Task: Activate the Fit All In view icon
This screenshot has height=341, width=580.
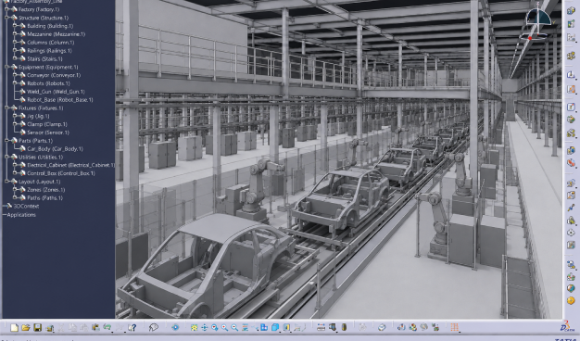Action: pyautogui.click(x=195, y=327)
